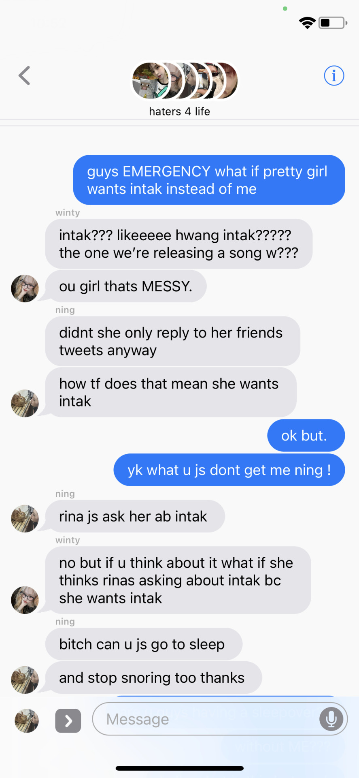The image size is (359, 778).
Task: Tap winty's avatar beside MESSY message
Action: (25, 289)
